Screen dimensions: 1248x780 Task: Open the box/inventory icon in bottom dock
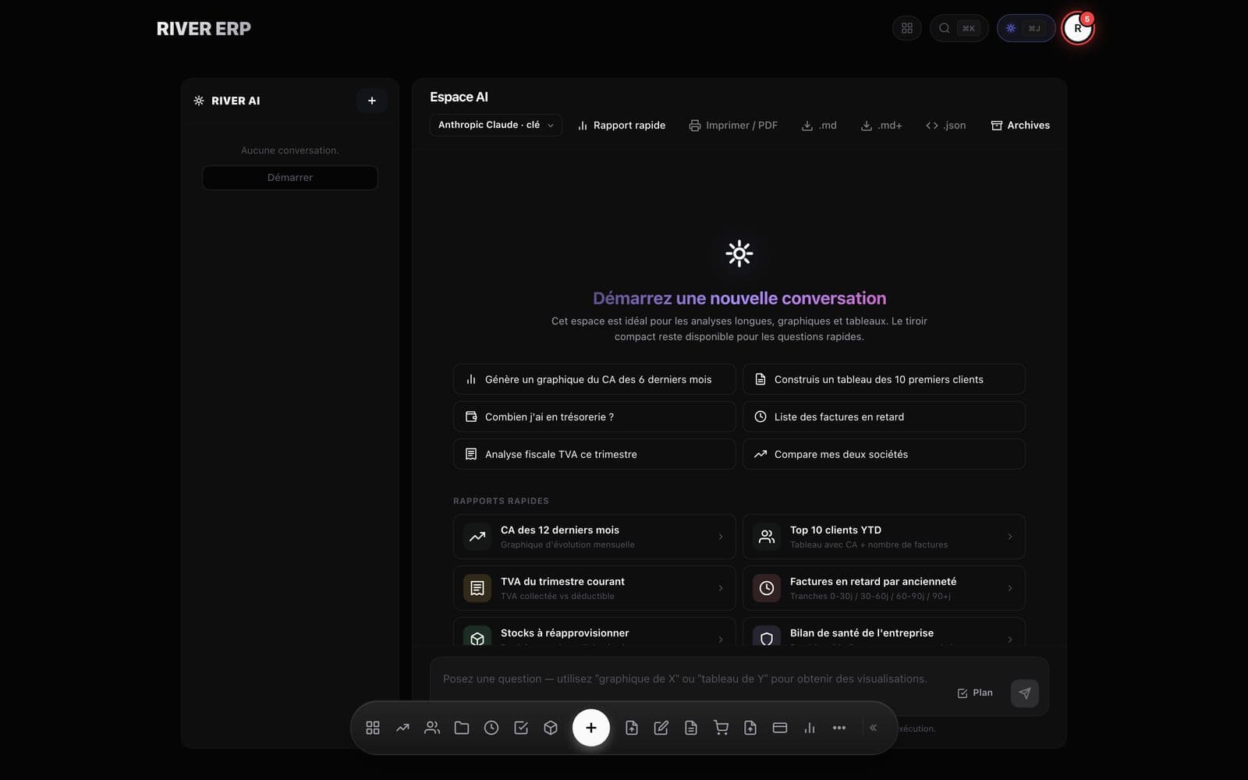[551, 728]
